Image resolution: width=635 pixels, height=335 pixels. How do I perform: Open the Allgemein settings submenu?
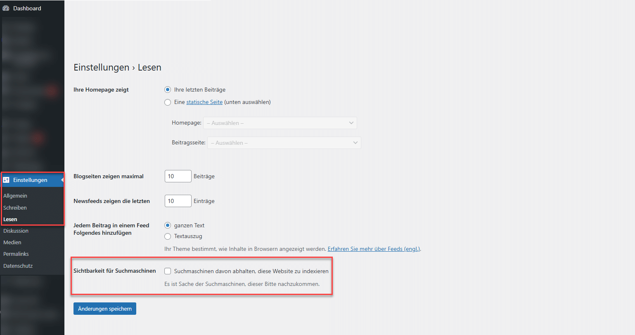[x=15, y=196]
